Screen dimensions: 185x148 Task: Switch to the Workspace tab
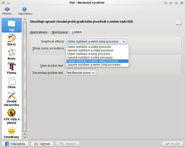tap(60, 32)
